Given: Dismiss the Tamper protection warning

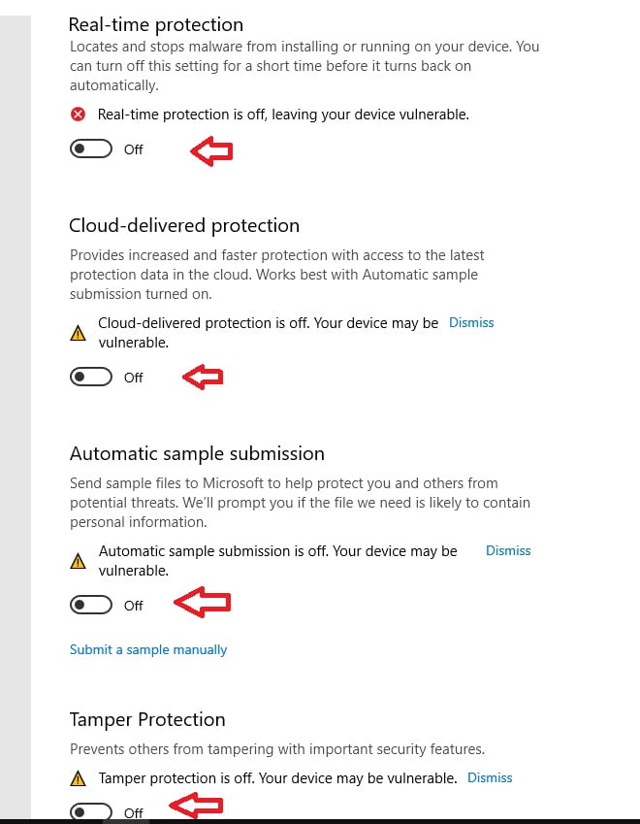Looking at the screenshot, I should point(490,777).
